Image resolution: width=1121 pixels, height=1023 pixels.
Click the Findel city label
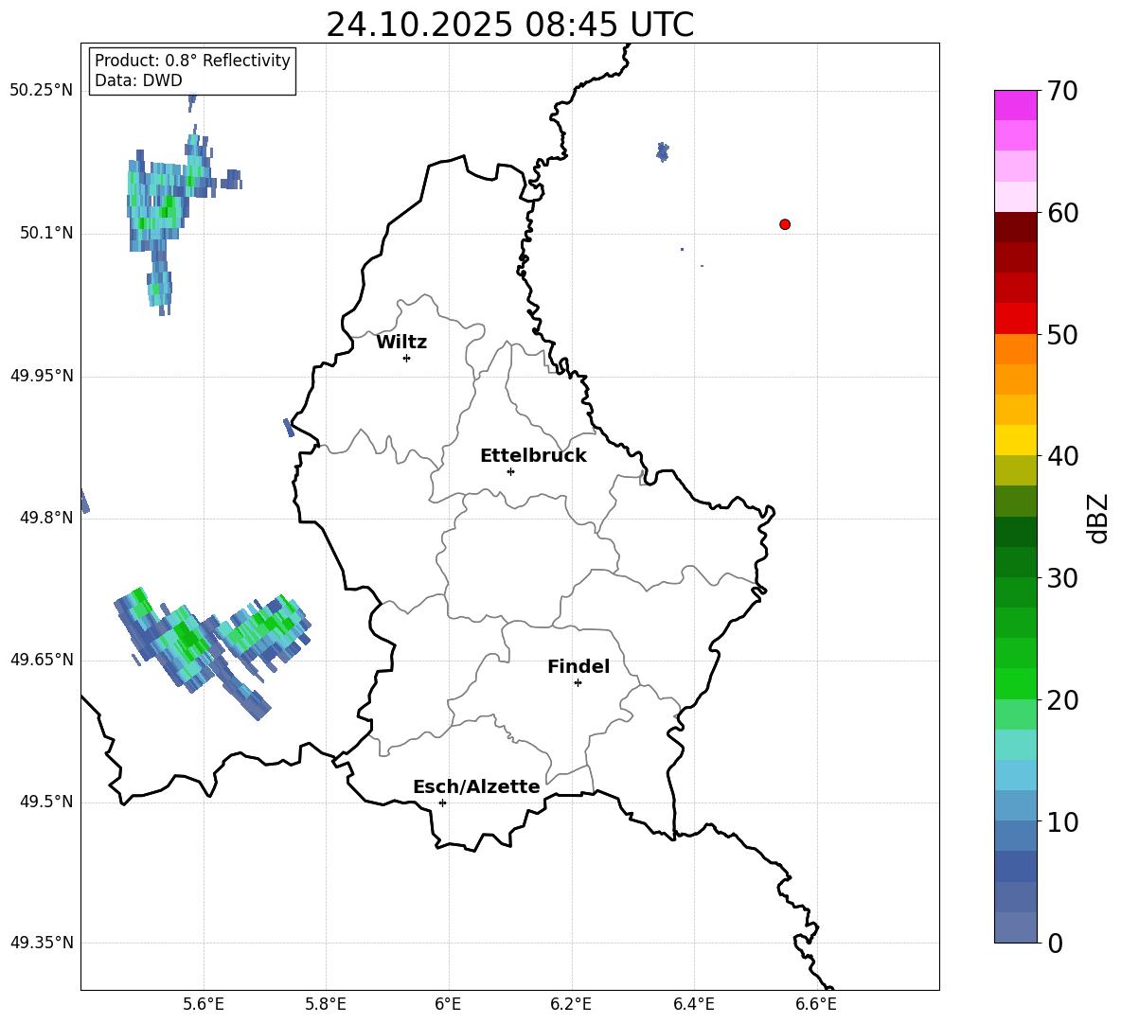click(x=578, y=666)
